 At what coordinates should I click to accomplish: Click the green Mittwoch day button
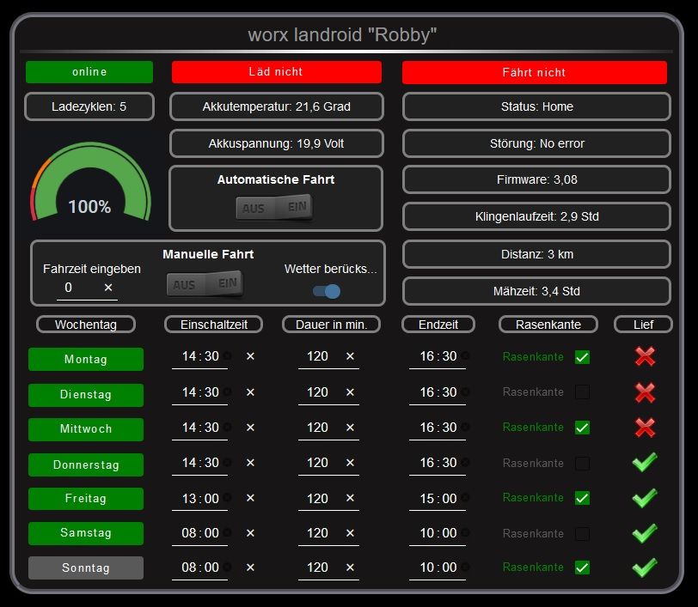(86, 429)
